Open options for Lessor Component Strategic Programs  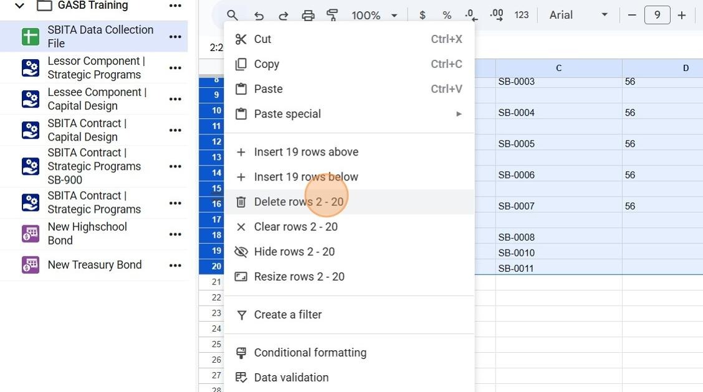click(175, 68)
